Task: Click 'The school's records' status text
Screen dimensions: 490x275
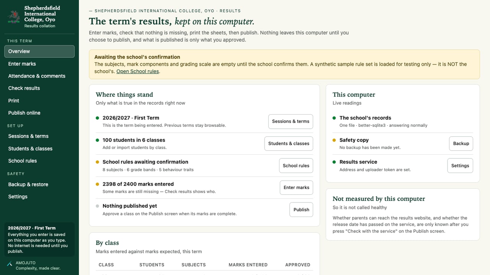Action: click(365, 118)
